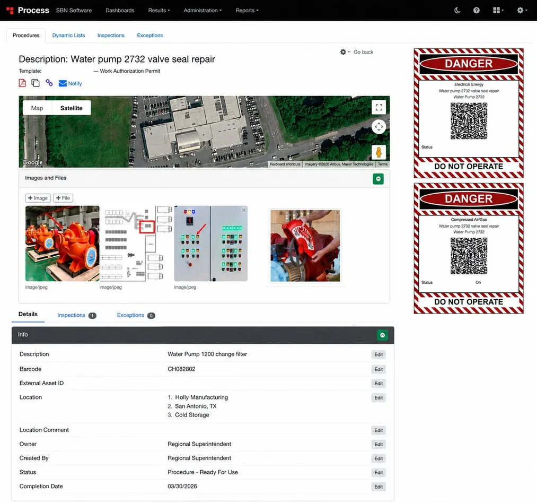Edit the Status field
537x503 pixels.
click(x=378, y=472)
